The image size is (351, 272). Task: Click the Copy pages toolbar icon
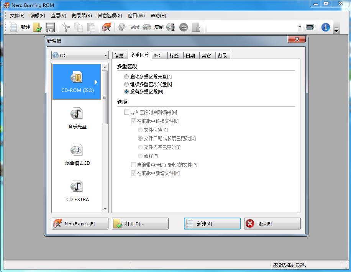(x=78, y=27)
